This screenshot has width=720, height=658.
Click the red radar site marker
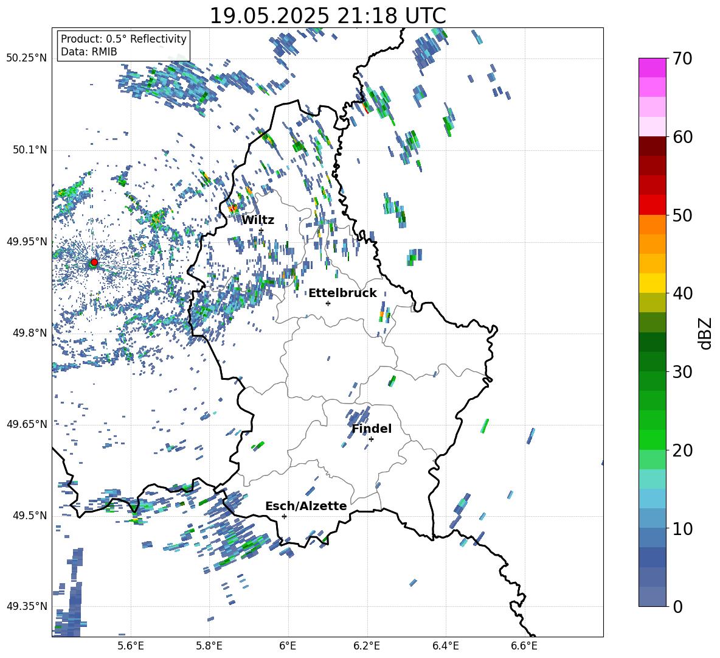click(94, 262)
